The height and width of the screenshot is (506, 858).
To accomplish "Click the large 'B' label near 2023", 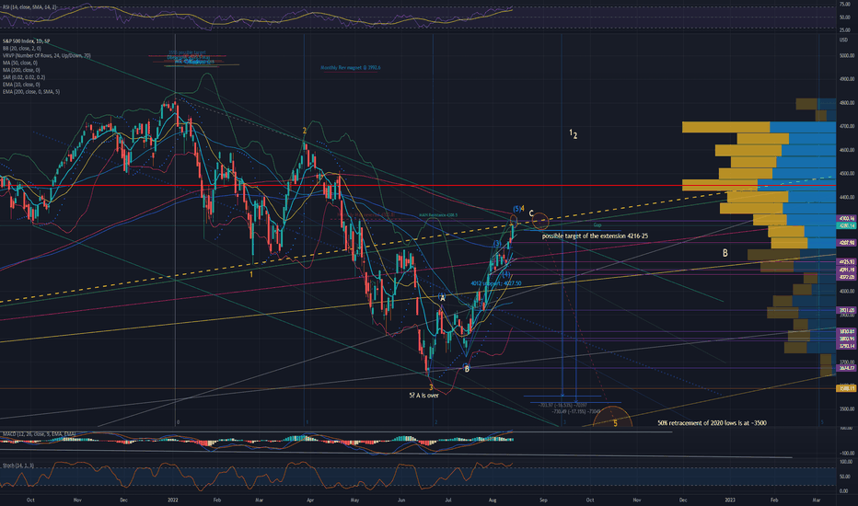I will [x=725, y=253].
